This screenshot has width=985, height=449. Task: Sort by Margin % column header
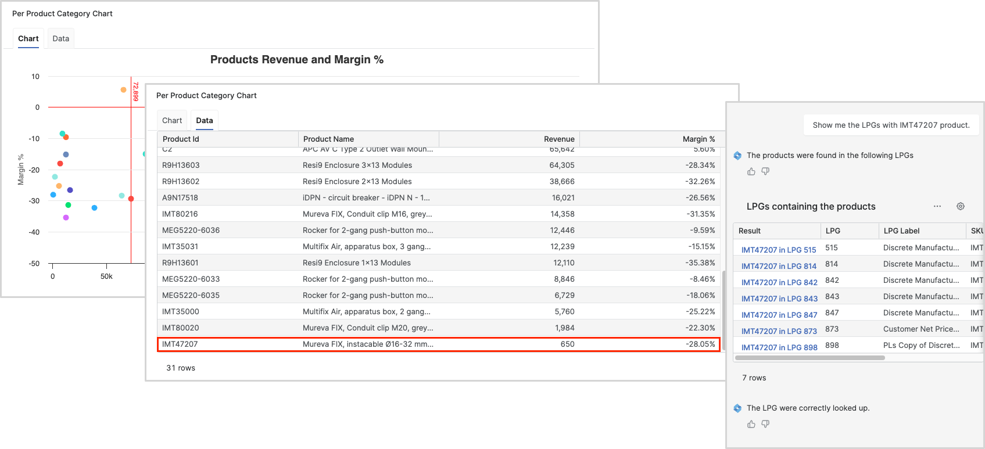(x=699, y=139)
